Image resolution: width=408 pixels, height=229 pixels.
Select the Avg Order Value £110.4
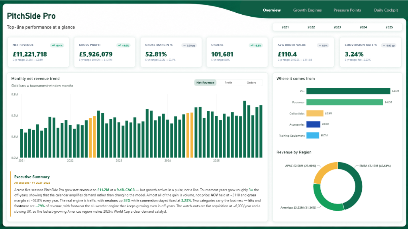(x=287, y=54)
